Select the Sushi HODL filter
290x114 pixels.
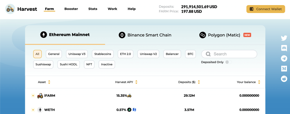(x=69, y=64)
